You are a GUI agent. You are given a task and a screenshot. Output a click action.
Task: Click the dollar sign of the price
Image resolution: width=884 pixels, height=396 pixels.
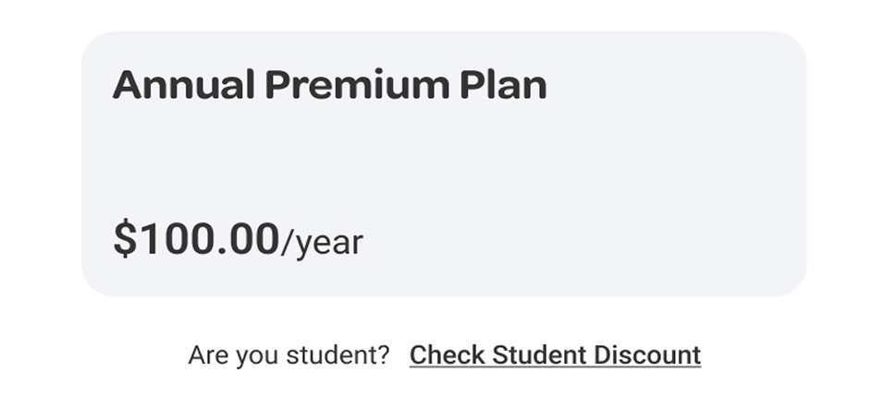tap(125, 239)
